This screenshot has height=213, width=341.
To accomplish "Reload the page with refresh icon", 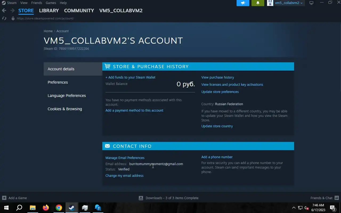I will pos(4,18).
